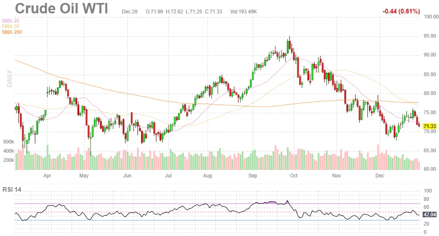Click the Crude Oil WTI chart title
Viewport: 439px width, 236px height.
61,8
